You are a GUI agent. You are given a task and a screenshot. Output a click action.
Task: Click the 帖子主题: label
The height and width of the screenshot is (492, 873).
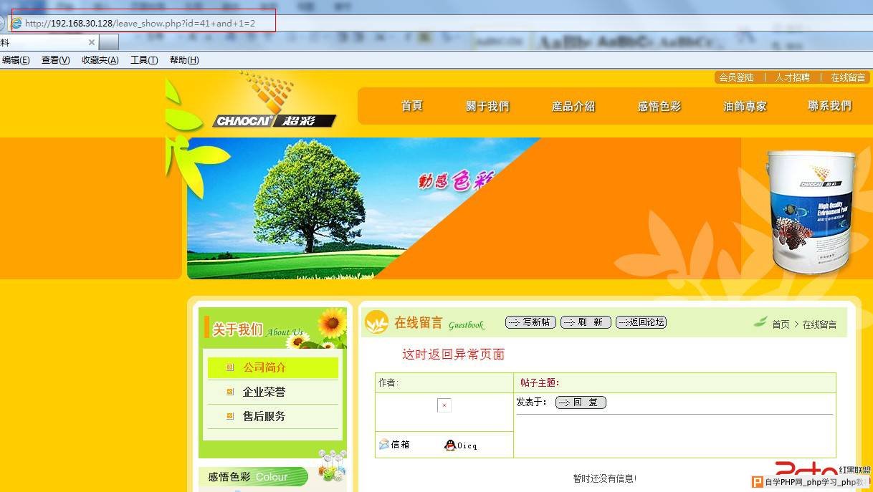[x=540, y=383]
